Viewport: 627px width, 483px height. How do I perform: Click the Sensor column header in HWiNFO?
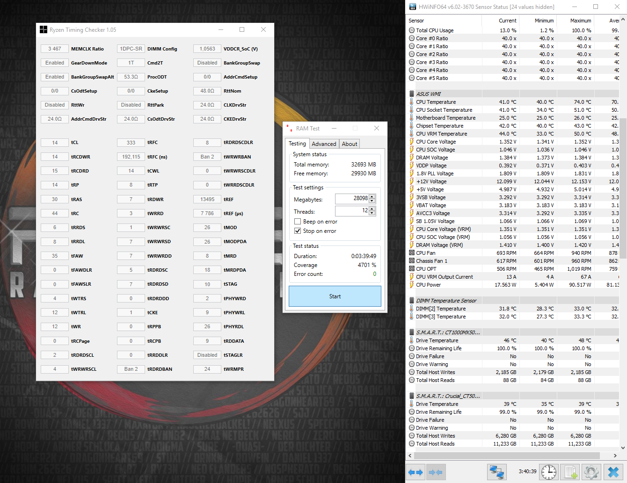[x=444, y=21]
